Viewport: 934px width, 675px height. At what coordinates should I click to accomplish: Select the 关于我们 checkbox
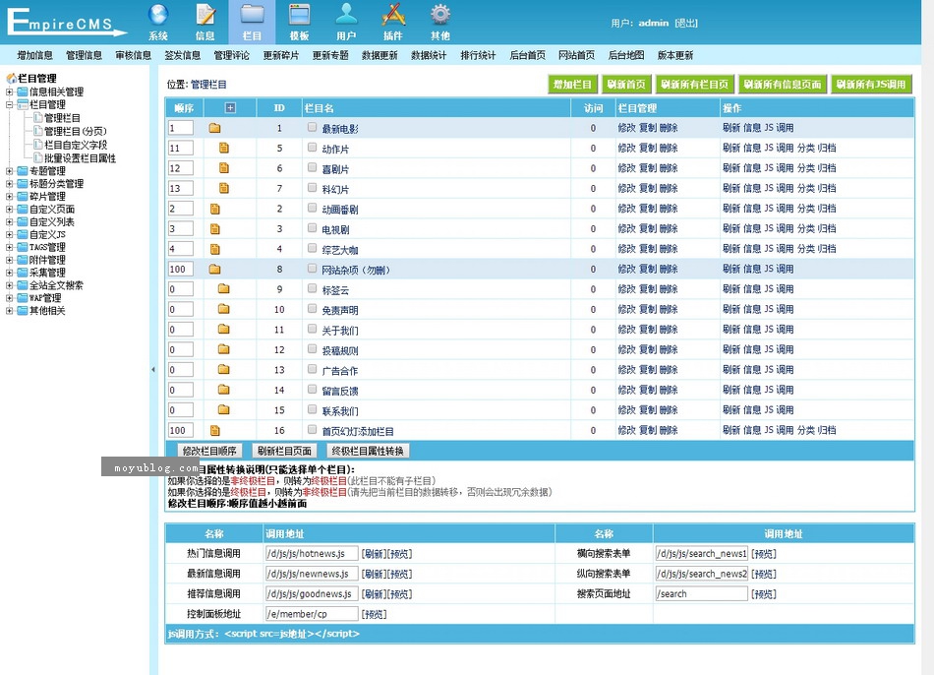(312, 329)
